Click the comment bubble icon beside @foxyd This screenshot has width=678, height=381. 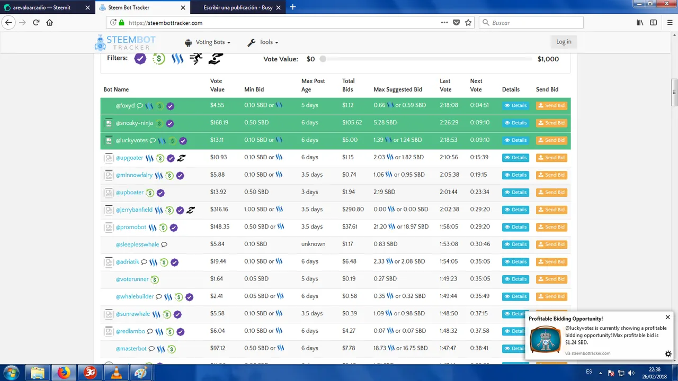pyautogui.click(x=140, y=106)
